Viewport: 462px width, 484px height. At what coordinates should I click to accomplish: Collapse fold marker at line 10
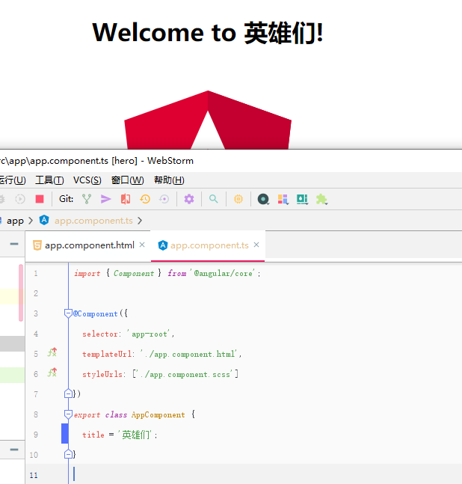[68, 454]
